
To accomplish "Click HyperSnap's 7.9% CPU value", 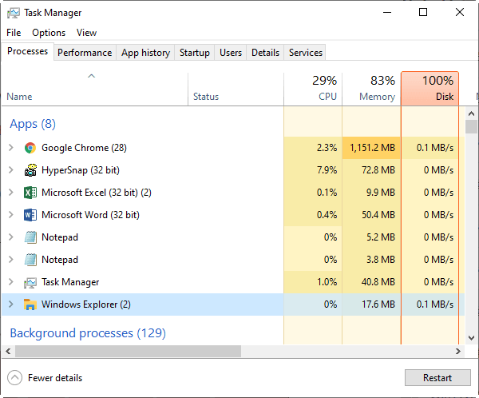I will 327,170.
